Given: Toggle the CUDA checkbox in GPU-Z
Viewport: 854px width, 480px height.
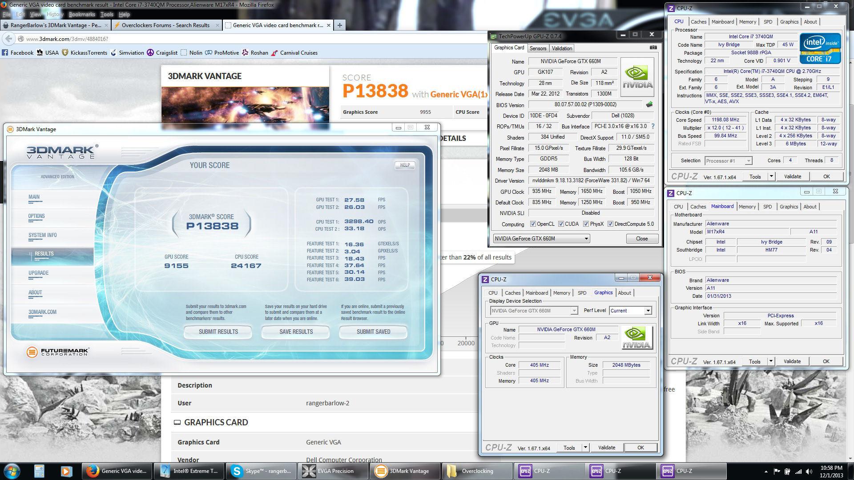Looking at the screenshot, I should coord(561,224).
